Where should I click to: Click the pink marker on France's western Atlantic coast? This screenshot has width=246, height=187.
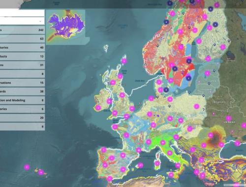tap(126, 135)
